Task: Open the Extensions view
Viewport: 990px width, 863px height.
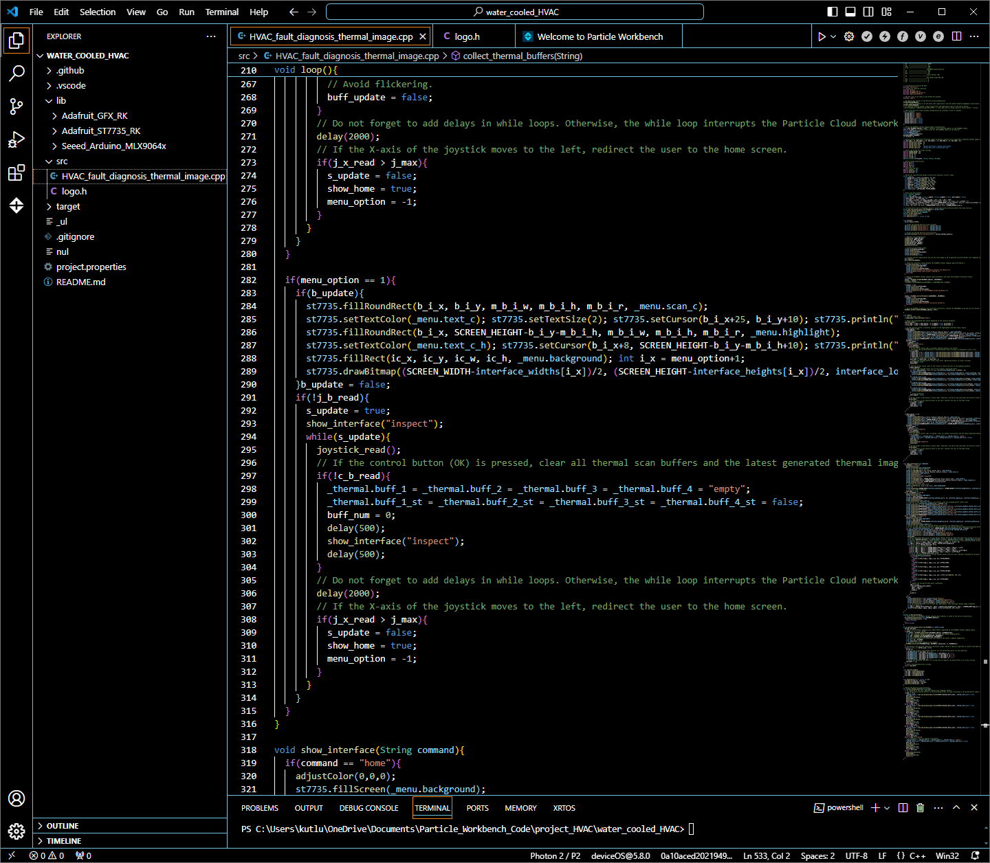Action: (x=16, y=172)
